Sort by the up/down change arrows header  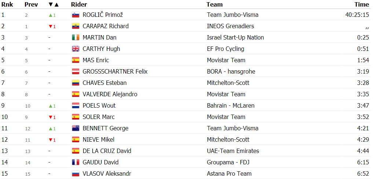tap(53, 4)
